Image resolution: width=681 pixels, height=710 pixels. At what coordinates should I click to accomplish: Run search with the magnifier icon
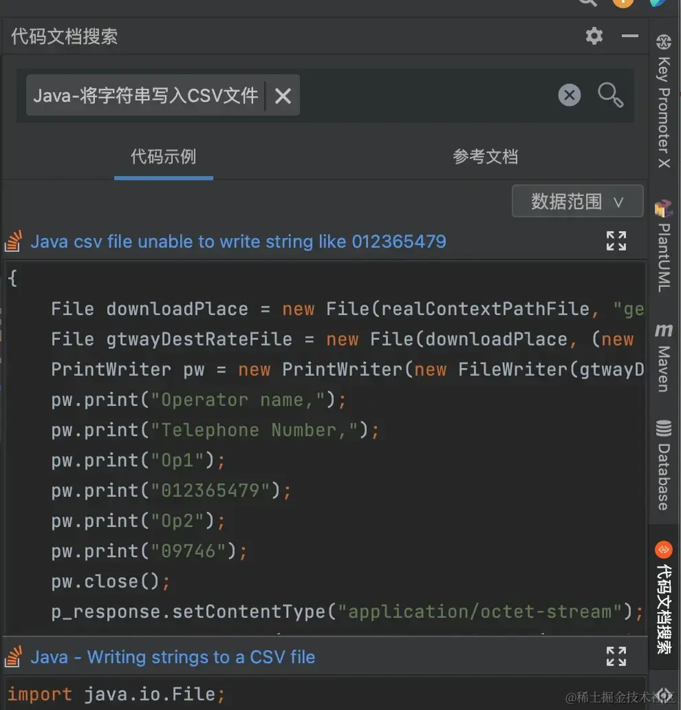610,95
